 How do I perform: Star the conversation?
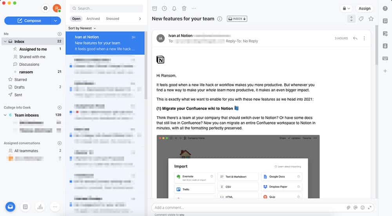pyautogui.click(x=371, y=19)
